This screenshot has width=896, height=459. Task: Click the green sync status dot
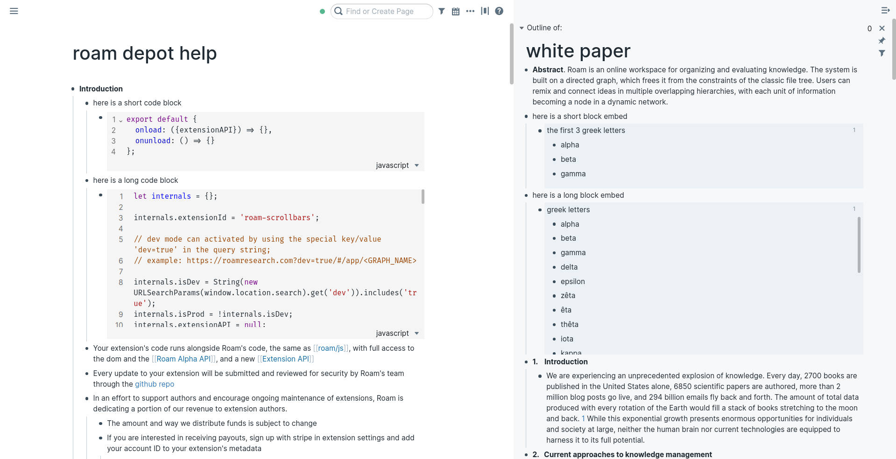pyautogui.click(x=322, y=11)
